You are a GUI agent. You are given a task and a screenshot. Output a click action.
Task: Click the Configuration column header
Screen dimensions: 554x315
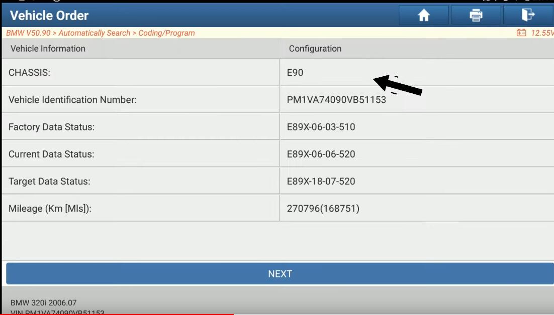tap(315, 49)
